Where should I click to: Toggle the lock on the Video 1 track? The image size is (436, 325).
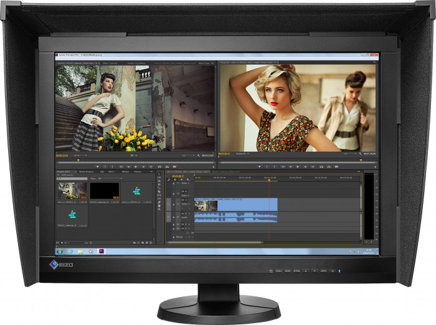click(x=174, y=203)
